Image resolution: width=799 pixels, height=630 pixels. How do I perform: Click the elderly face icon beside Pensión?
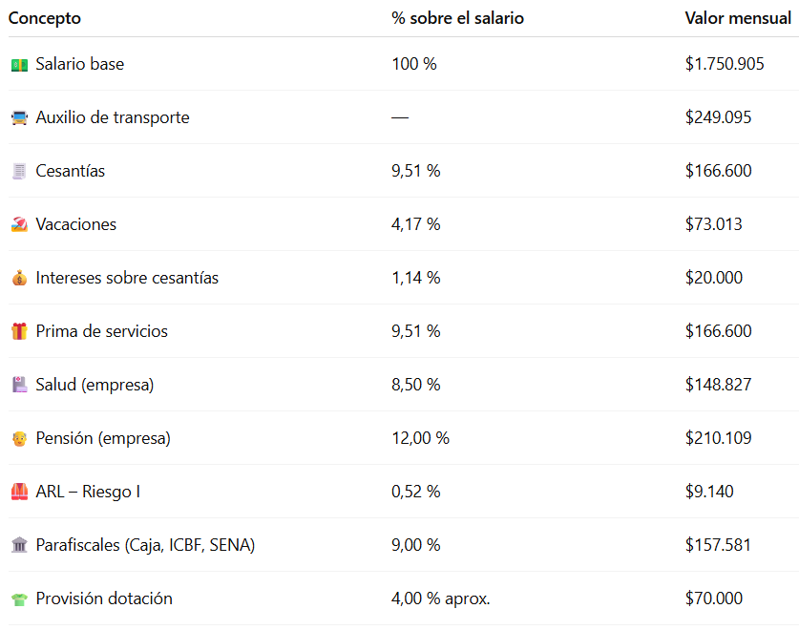[19, 439]
